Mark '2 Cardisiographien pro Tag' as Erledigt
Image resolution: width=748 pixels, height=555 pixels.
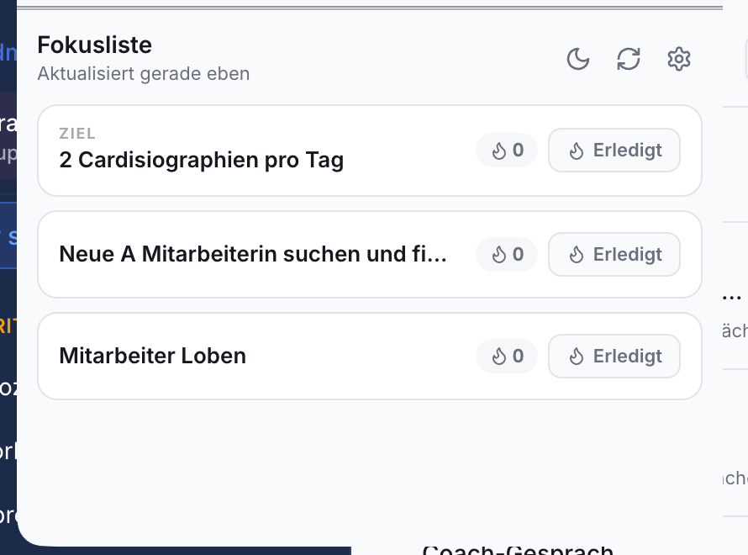(x=614, y=151)
